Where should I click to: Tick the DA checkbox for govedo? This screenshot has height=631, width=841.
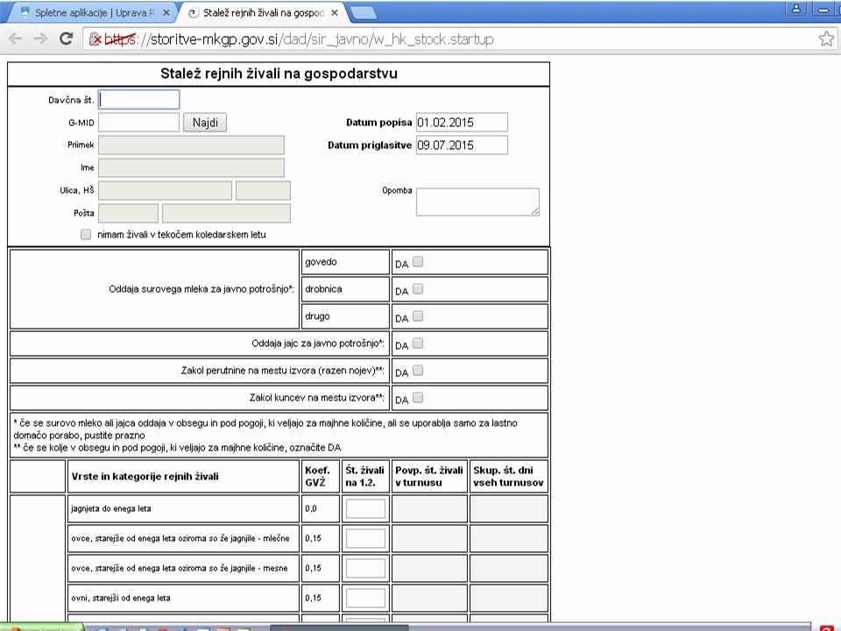pos(418,262)
